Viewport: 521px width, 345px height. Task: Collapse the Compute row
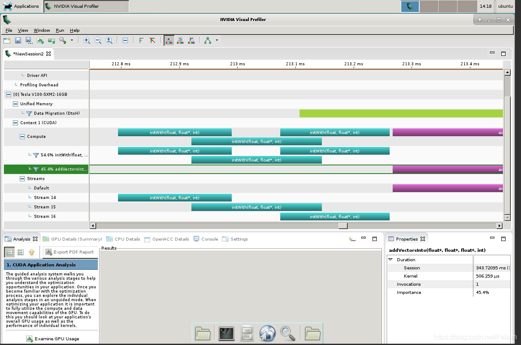click(22, 137)
